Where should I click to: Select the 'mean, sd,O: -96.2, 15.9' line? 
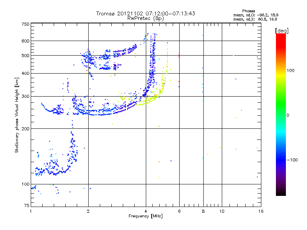click(256, 15)
